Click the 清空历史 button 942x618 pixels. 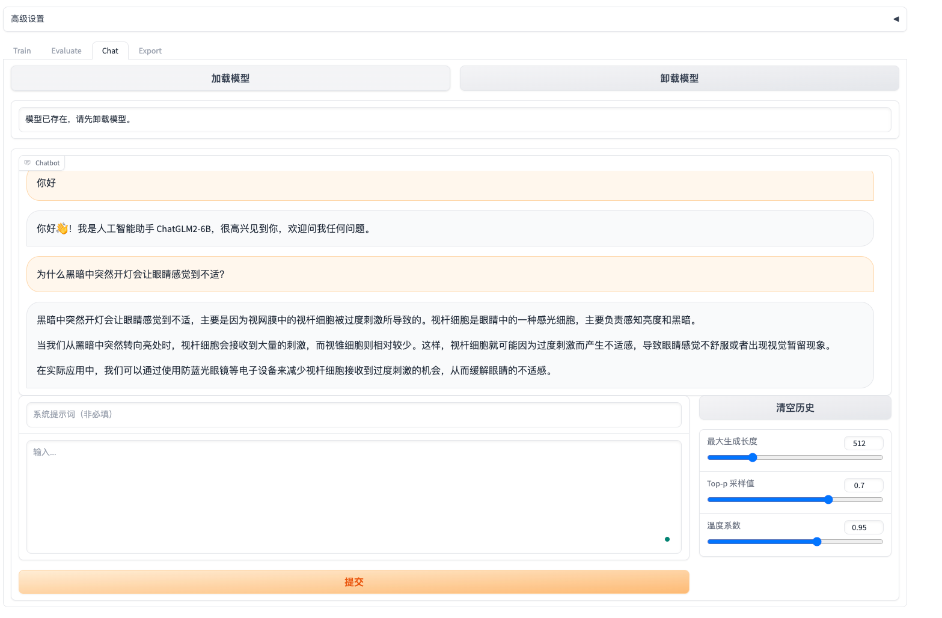pos(795,408)
